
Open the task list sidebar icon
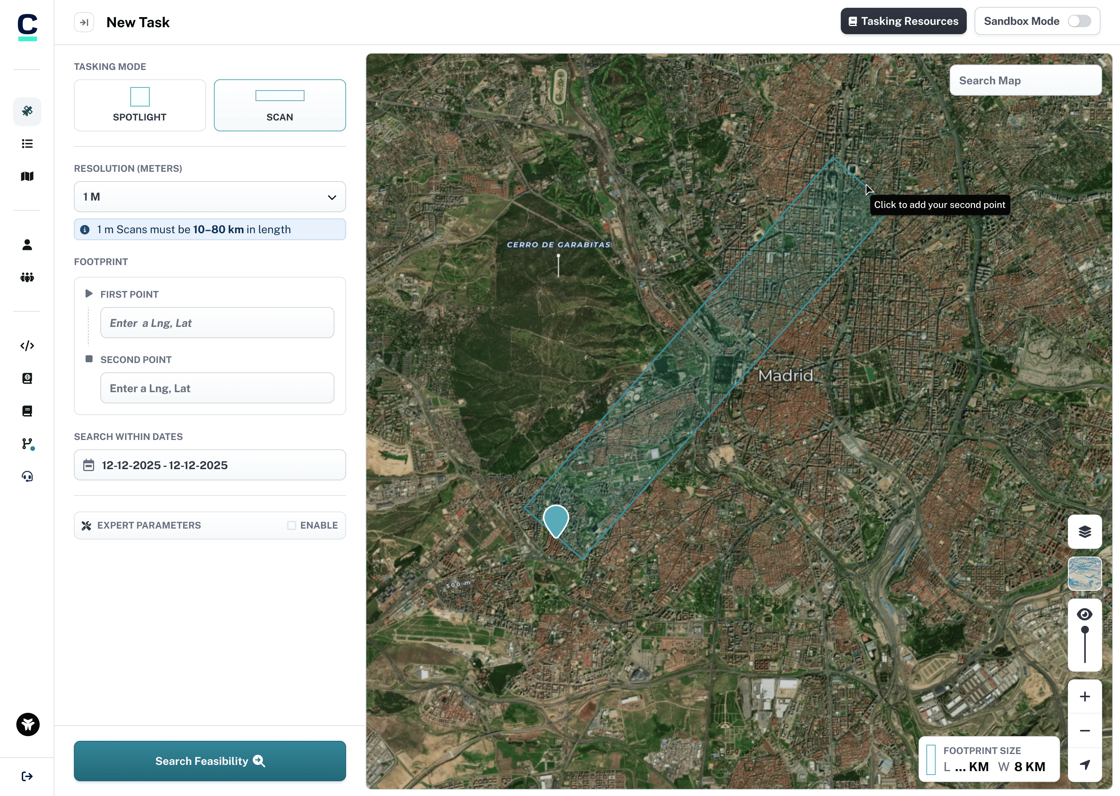click(28, 143)
